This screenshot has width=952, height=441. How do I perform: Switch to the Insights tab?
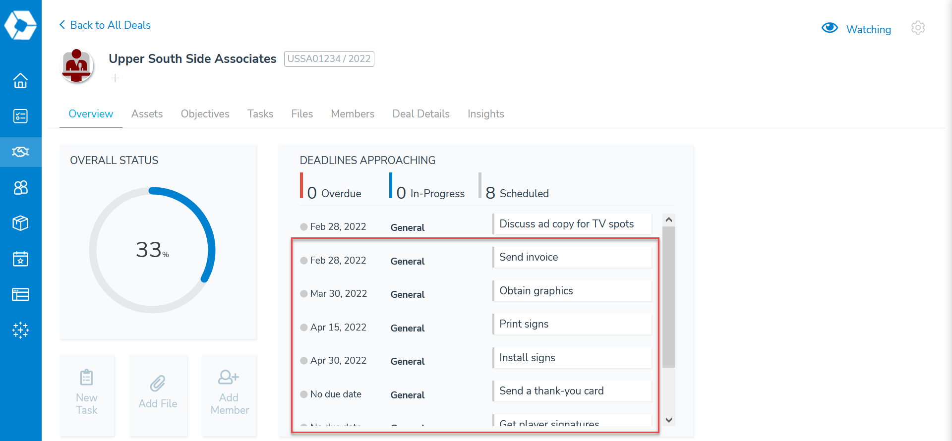coord(485,114)
